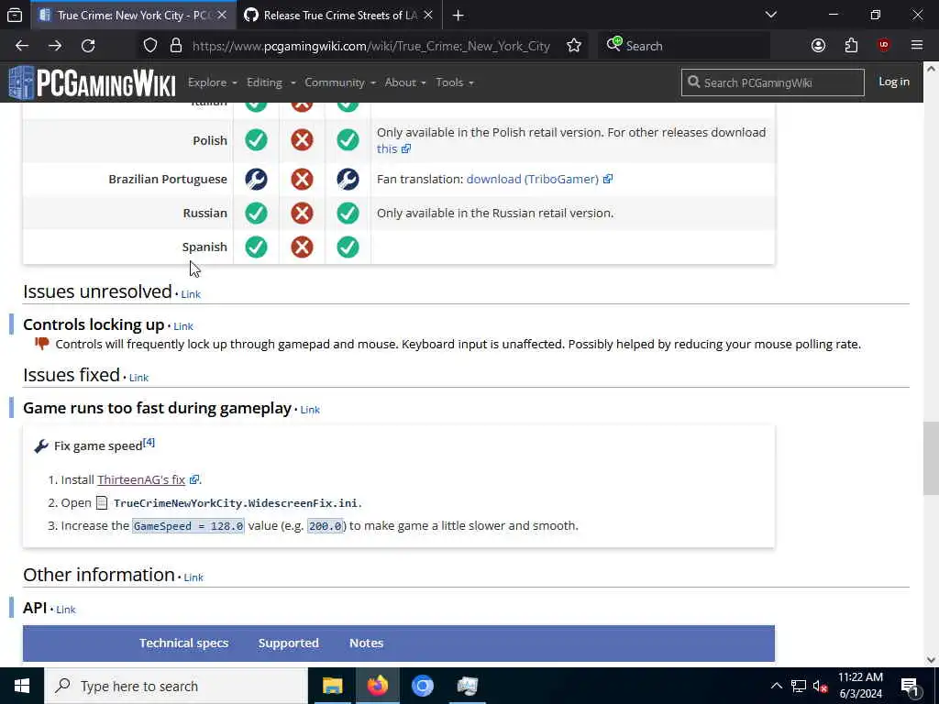The width and height of the screenshot is (939, 704).
Task: Click the Technical specs column header
Action: (x=183, y=643)
